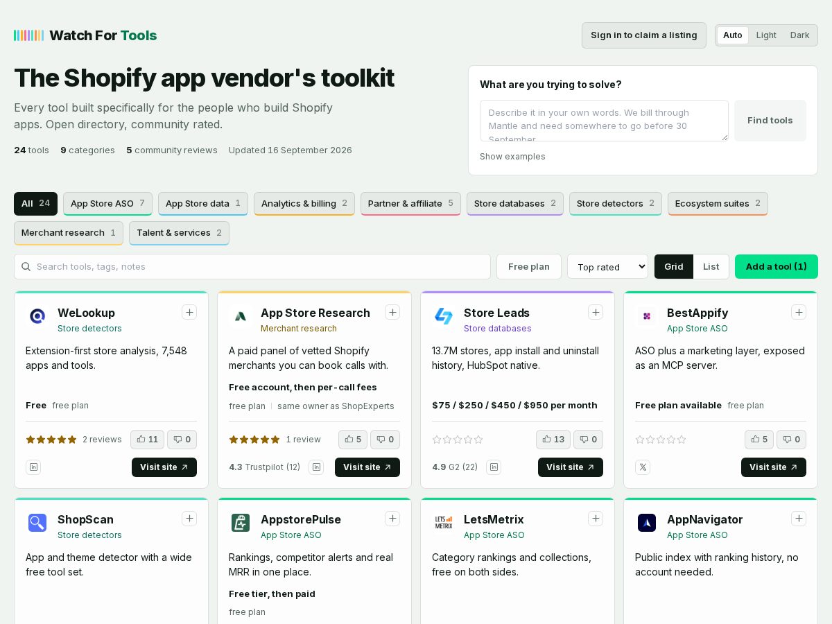Filter by Partner & affiliate category
The width and height of the screenshot is (832, 624).
click(410, 204)
